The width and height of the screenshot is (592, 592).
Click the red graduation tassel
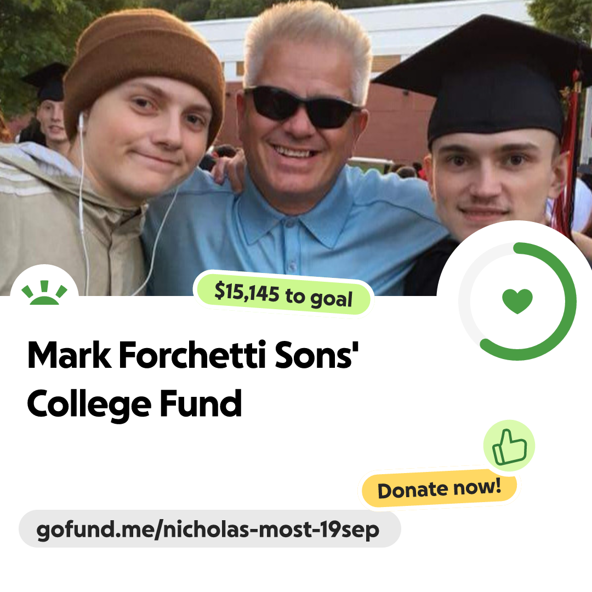coord(566,158)
